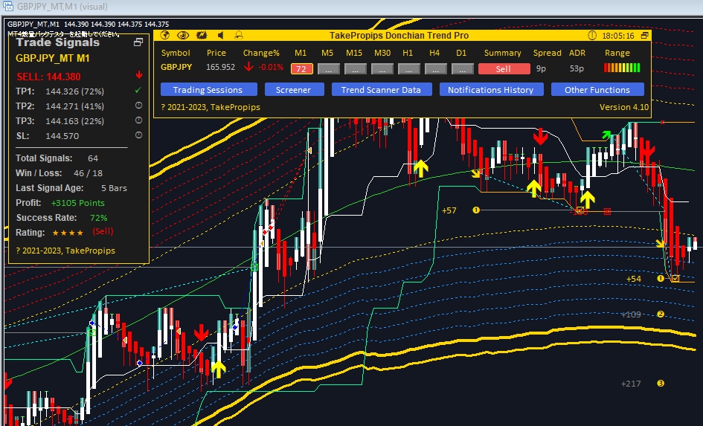The width and height of the screenshot is (703, 426).
Task: Open the Screener tab
Action: point(294,90)
